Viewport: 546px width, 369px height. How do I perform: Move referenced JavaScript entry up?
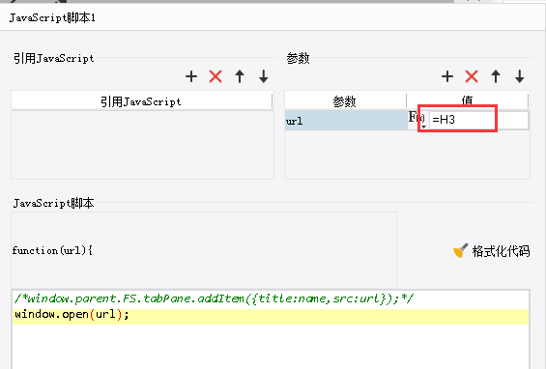240,76
